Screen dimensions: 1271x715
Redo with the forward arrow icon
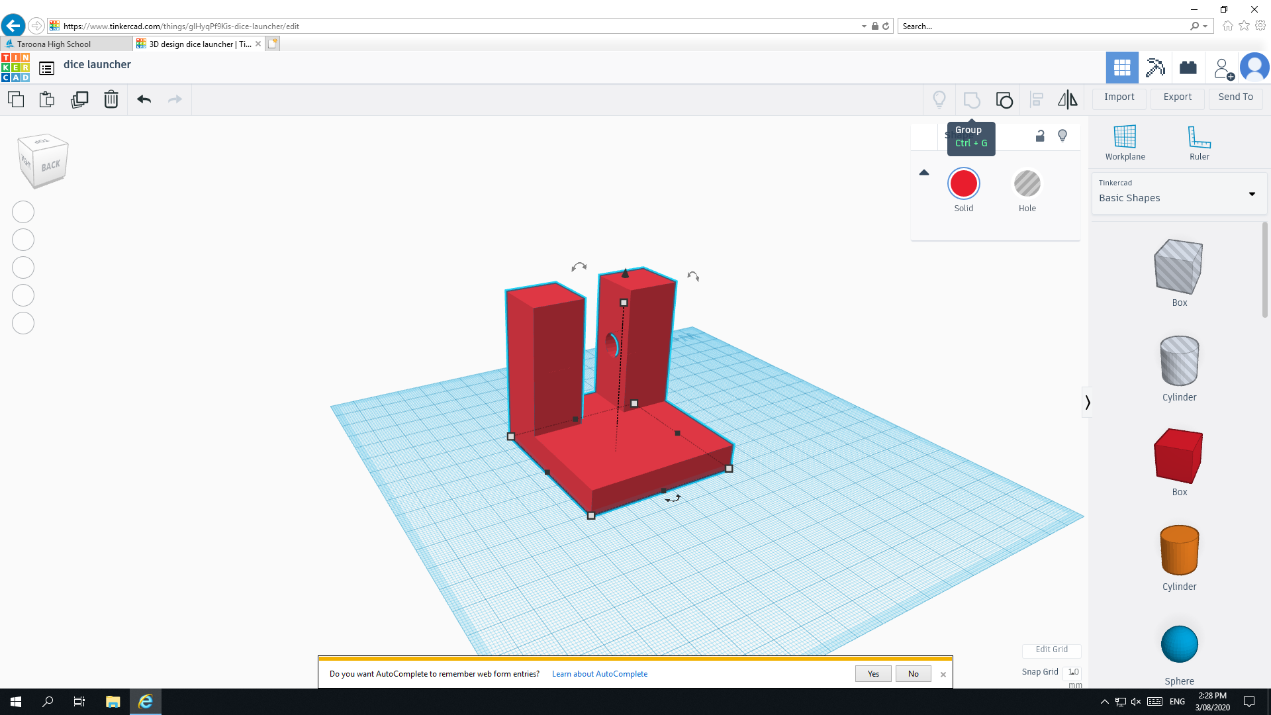175,99
